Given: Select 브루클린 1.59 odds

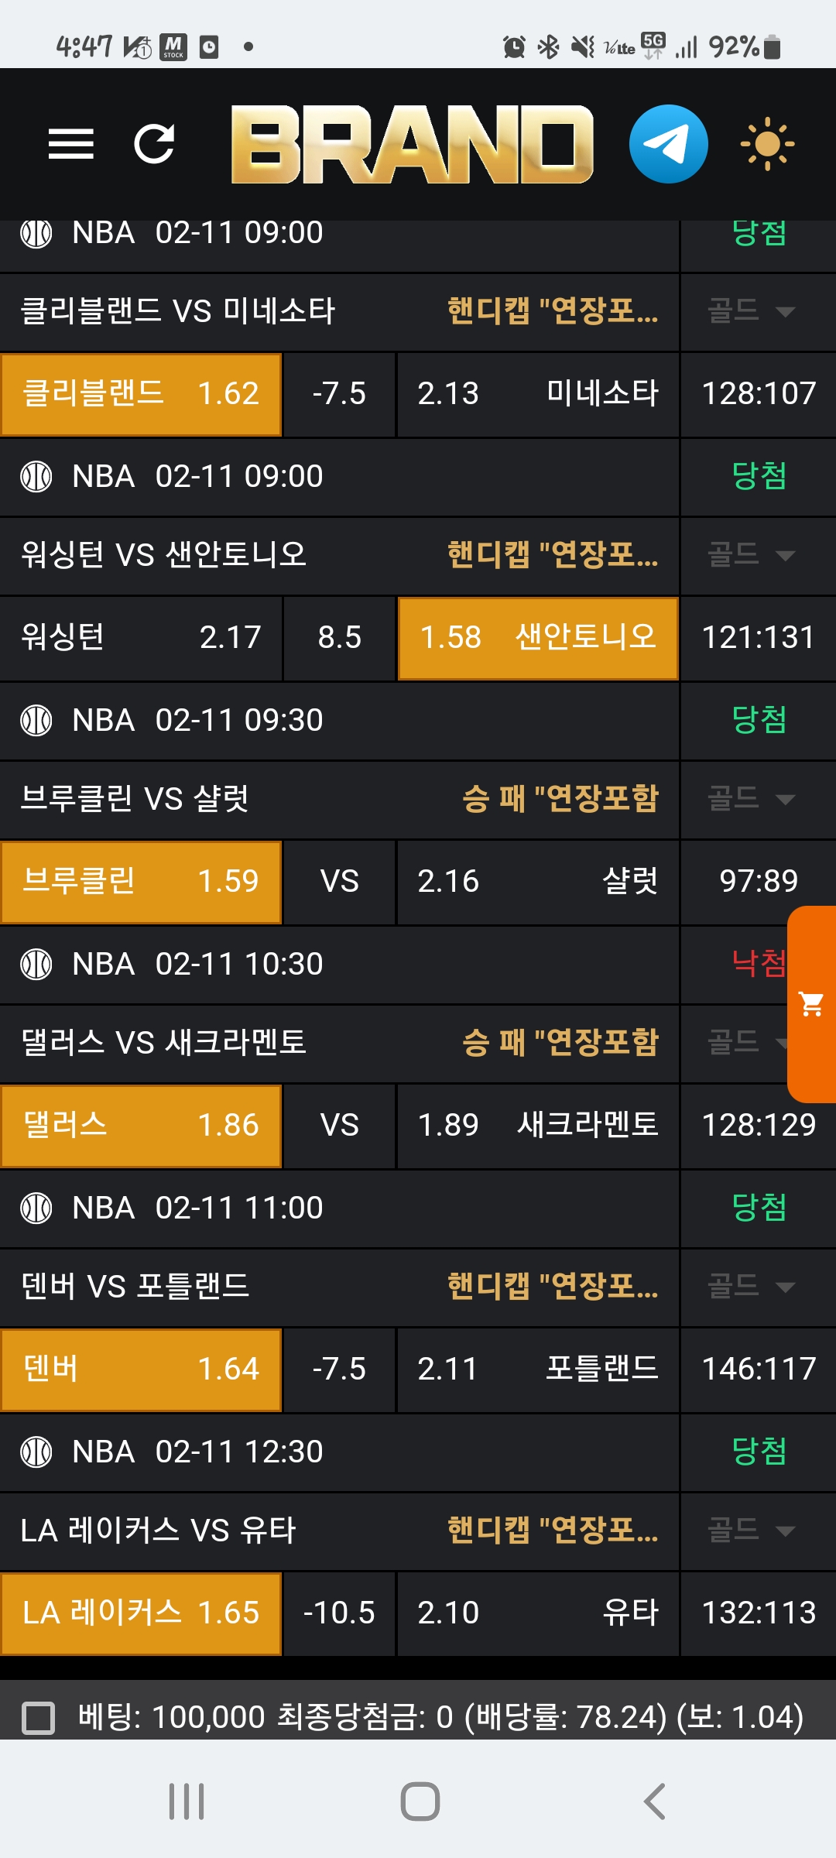Looking at the screenshot, I should click(x=141, y=882).
